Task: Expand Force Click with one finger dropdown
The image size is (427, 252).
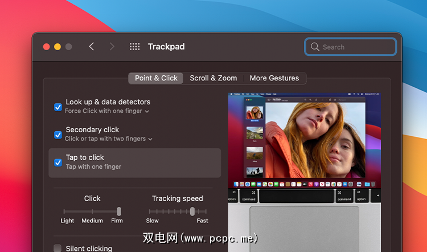Action: tap(107, 111)
